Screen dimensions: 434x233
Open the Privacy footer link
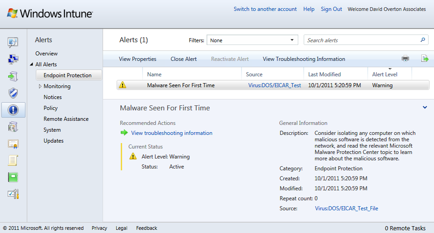point(99,228)
